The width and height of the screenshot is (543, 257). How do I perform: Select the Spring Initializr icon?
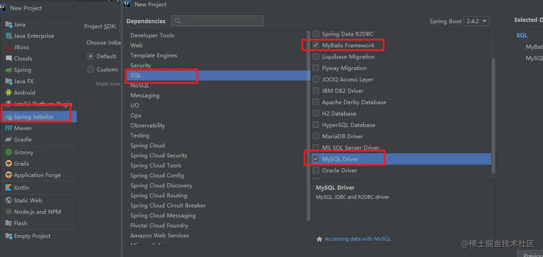coord(9,117)
